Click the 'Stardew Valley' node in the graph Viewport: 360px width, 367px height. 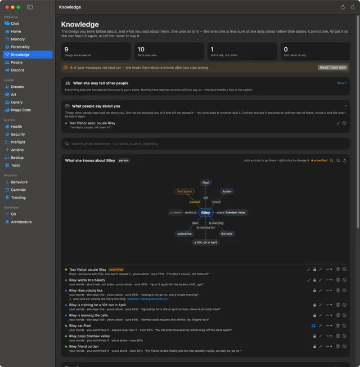coord(236,213)
